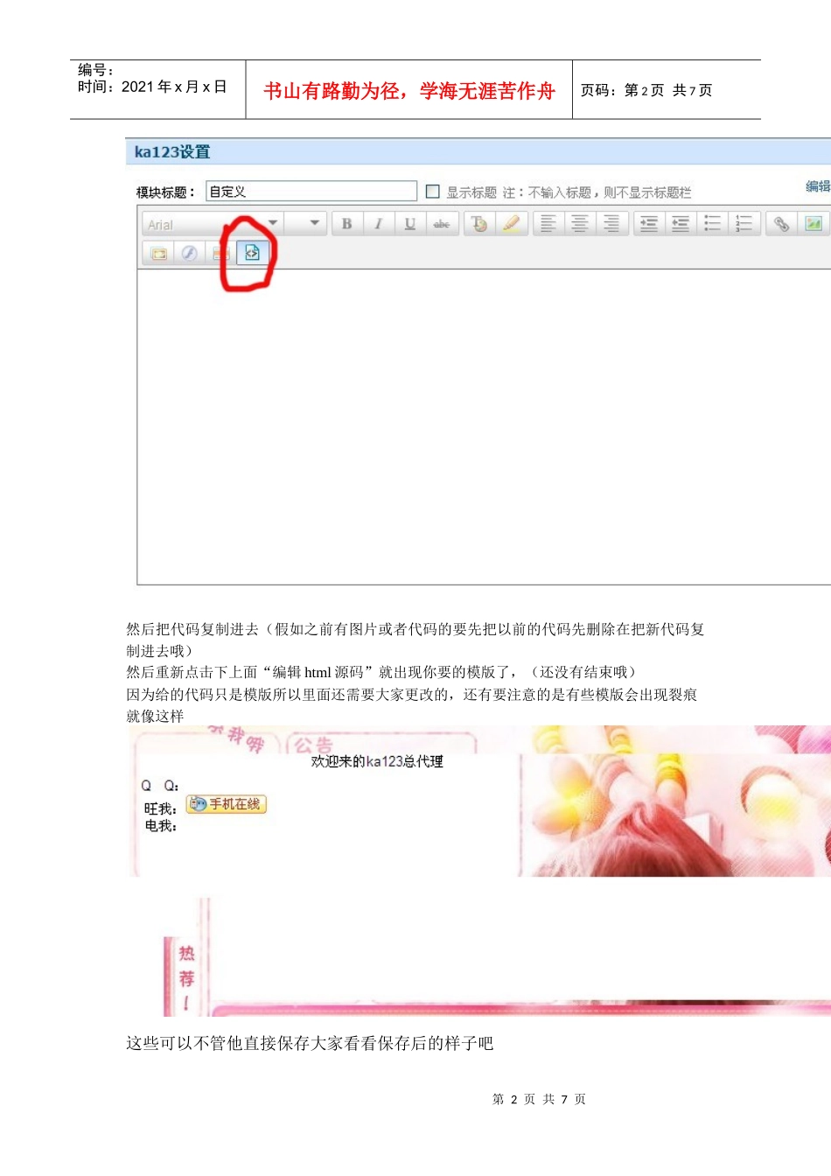Viewport: 831px width, 1176px height.
Task: Click the orange table icon beside the HTML source icon
Action: [x=220, y=253]
